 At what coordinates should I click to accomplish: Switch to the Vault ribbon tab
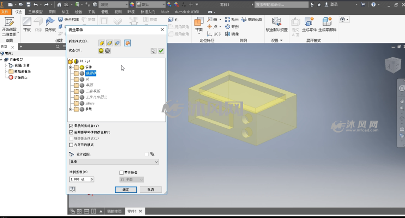click(x=165, y=12)
